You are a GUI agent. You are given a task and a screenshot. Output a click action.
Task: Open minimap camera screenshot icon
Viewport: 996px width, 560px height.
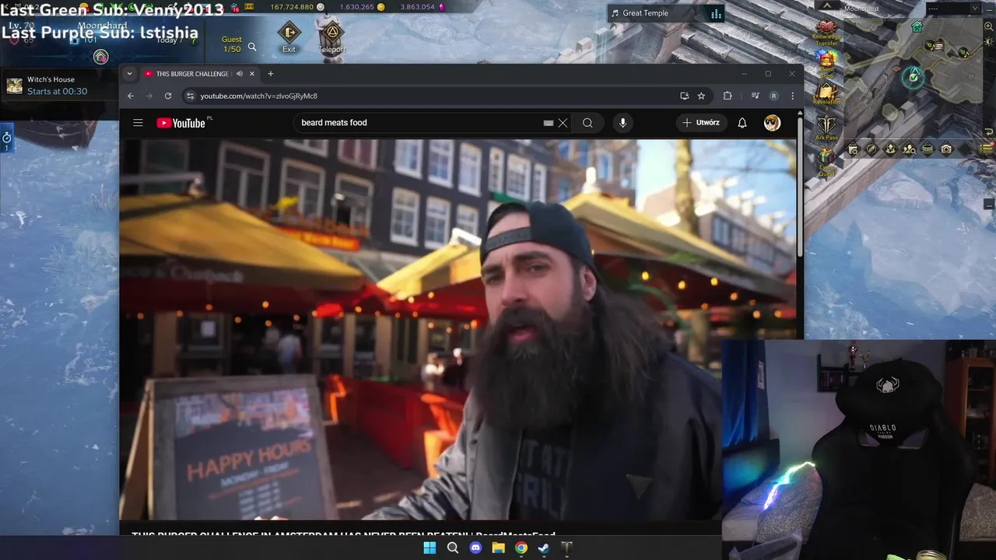pyautogui.click(x=946, y=149)
